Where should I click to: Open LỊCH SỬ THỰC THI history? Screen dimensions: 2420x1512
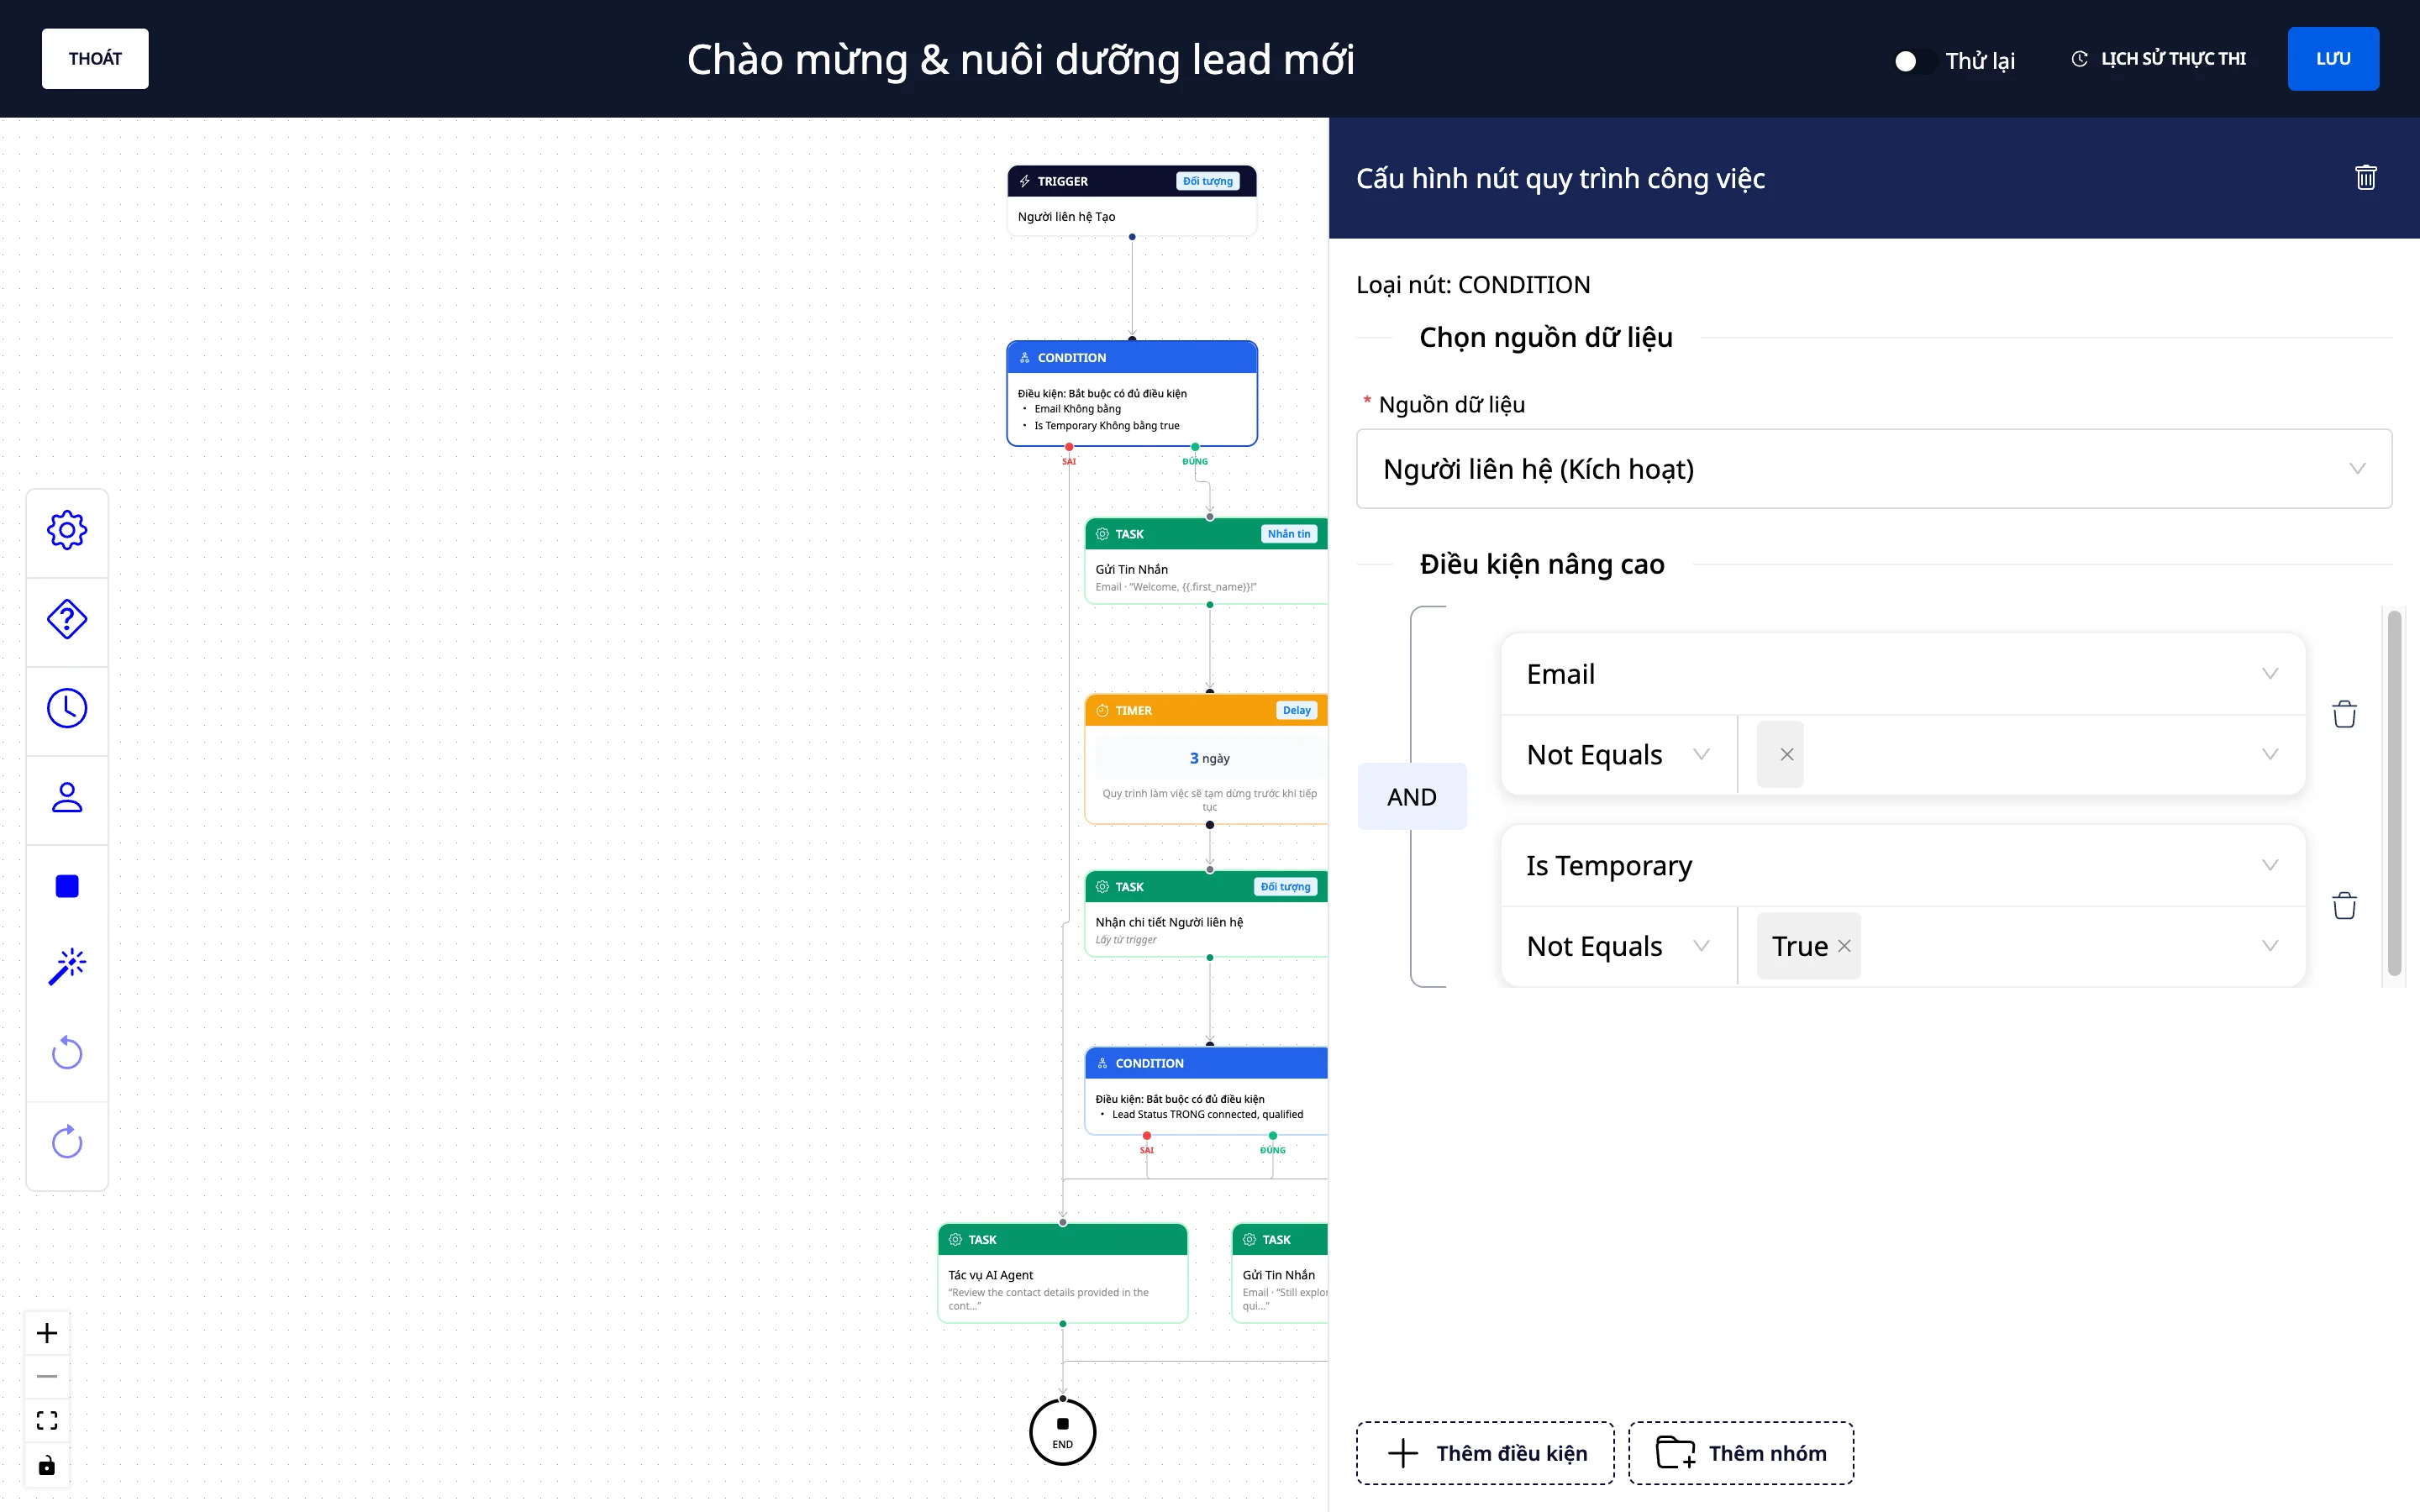point(2158,59)
